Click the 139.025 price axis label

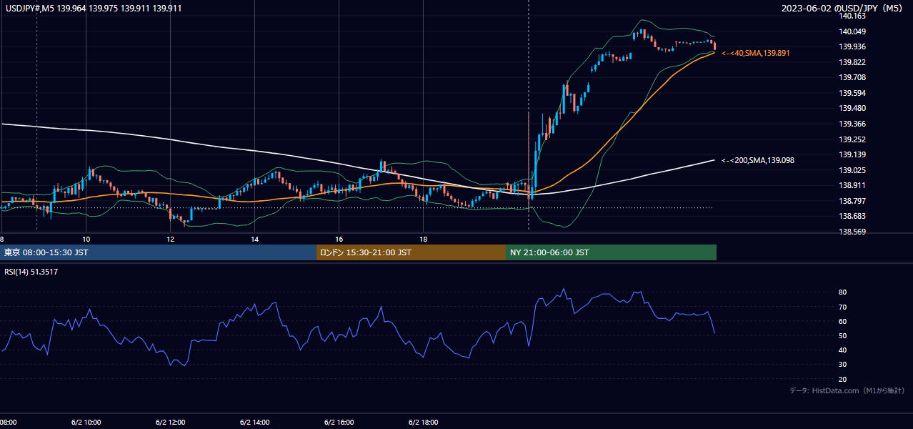pos(853,170)
